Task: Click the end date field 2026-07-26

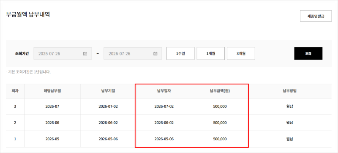Action: (133, 53)
